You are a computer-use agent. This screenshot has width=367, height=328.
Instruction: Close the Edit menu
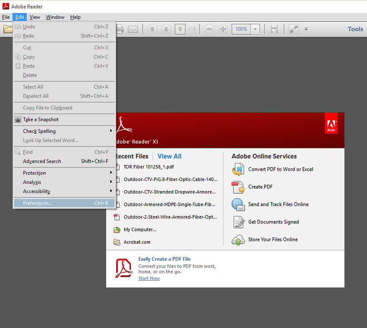click(x=20, y=17)
